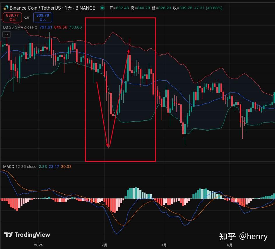Click the blue 839.78 buy button
The width and height of the screenshot is (275, 249).
43,17
